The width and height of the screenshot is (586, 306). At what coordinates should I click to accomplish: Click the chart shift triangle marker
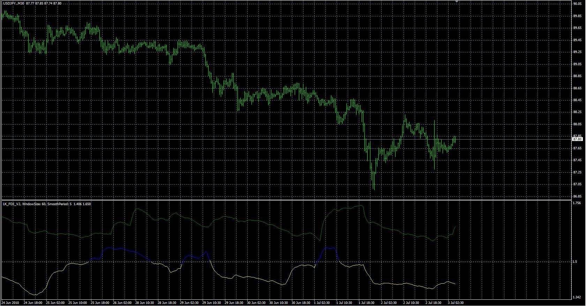457,2
